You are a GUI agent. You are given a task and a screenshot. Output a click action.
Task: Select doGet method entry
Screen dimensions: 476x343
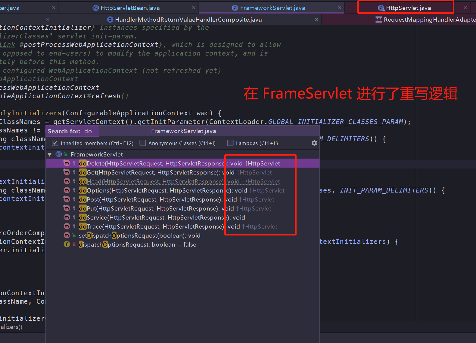tap(182, 172)
